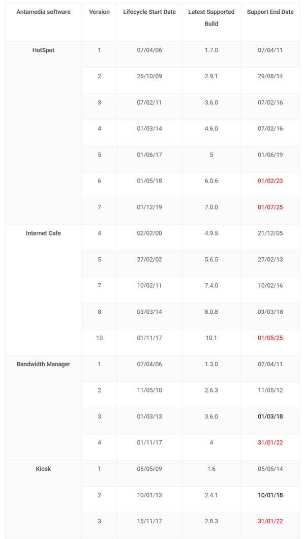305x539 pixels.
Task: Select HotSpot build 6.0.6 cell
Action: (x=211, y=181)
